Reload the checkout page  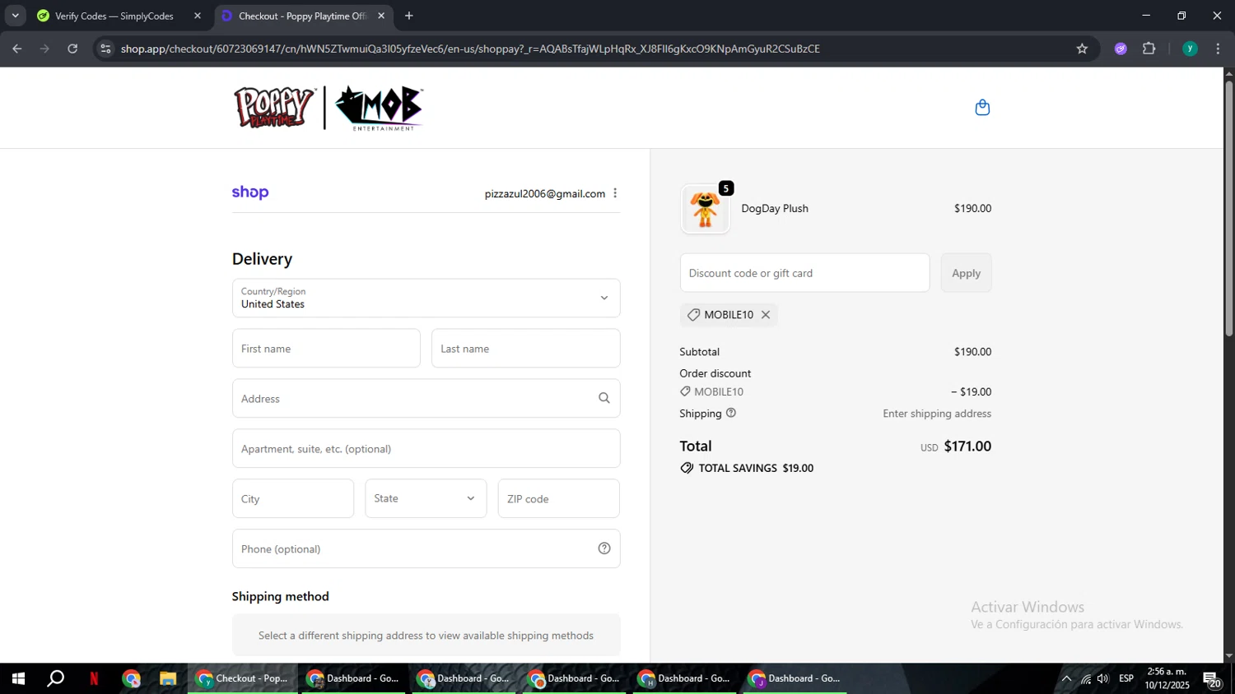point(72,49)
